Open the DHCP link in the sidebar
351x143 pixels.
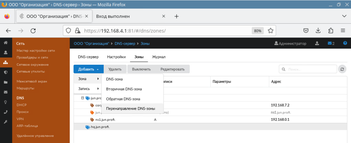pyautogui.click(x=21, y=105)
